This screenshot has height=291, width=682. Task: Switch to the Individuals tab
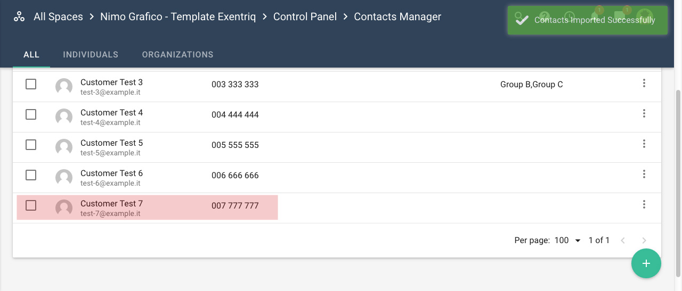click(91, 55)
